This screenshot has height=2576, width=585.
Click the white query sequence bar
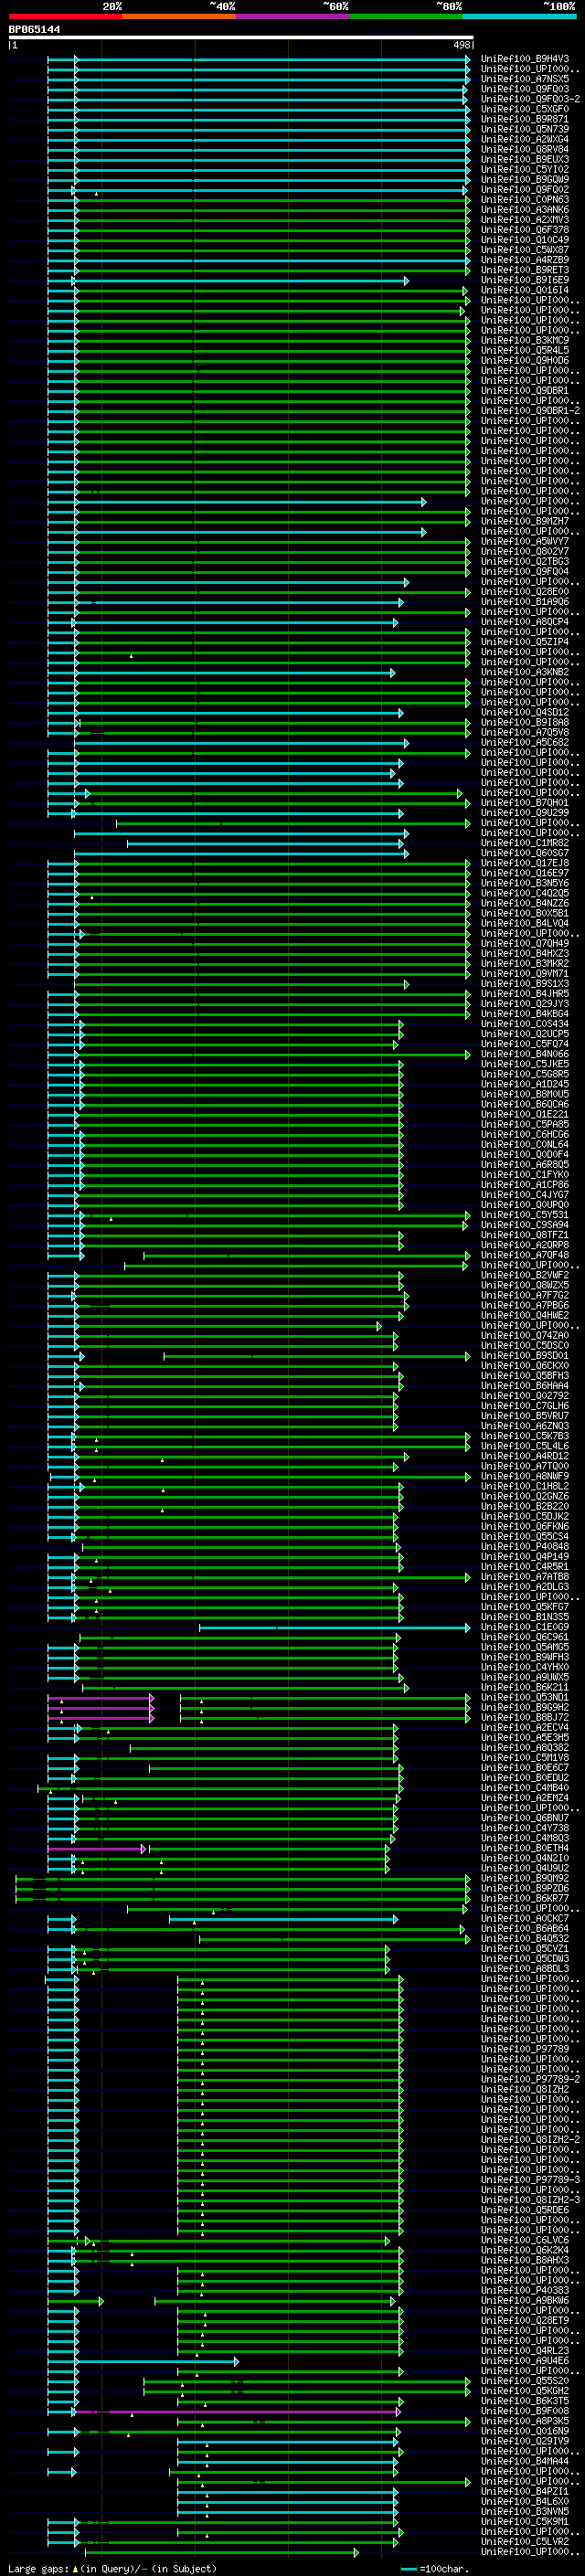pyautogui.click(x=241, y=37)
